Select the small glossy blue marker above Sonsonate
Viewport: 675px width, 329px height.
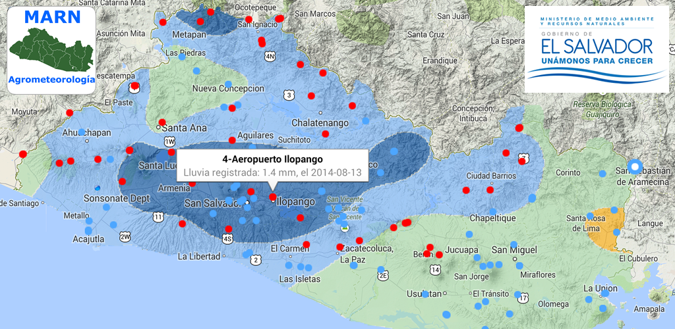98,188
